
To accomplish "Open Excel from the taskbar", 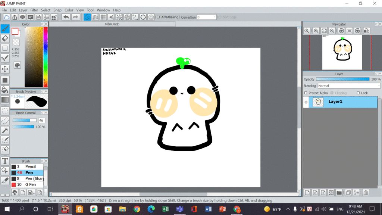I will tap(165, 209).
